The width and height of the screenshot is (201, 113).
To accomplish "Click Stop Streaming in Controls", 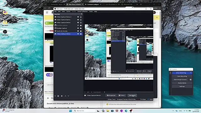I will pos(181,73).
